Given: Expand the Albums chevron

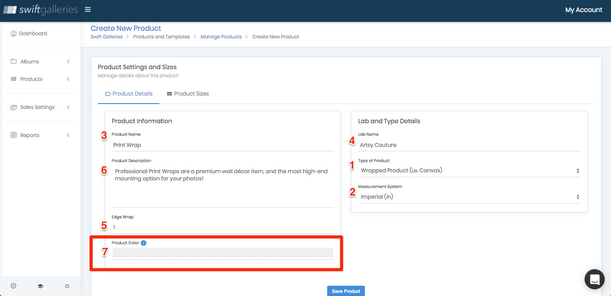Looking at the screenshot, I should 68,62.
